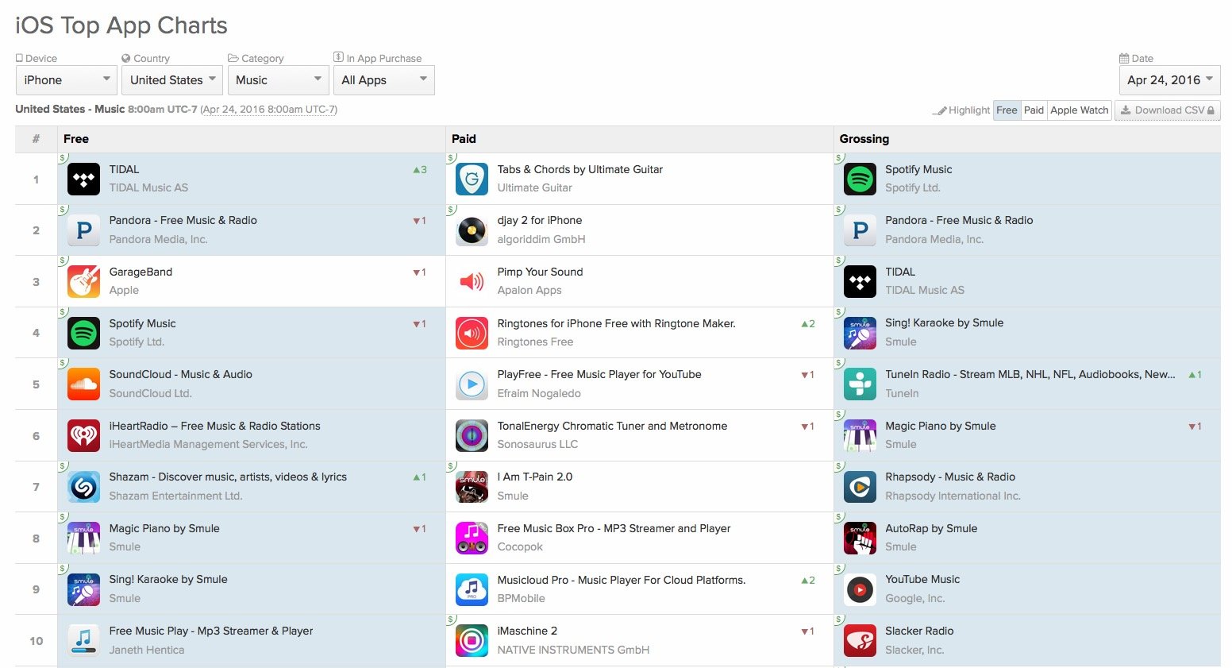The width and height of the screenshot is (1232, 668).
Task: Click Spotify Music icon in Free column
Action: 83,333
